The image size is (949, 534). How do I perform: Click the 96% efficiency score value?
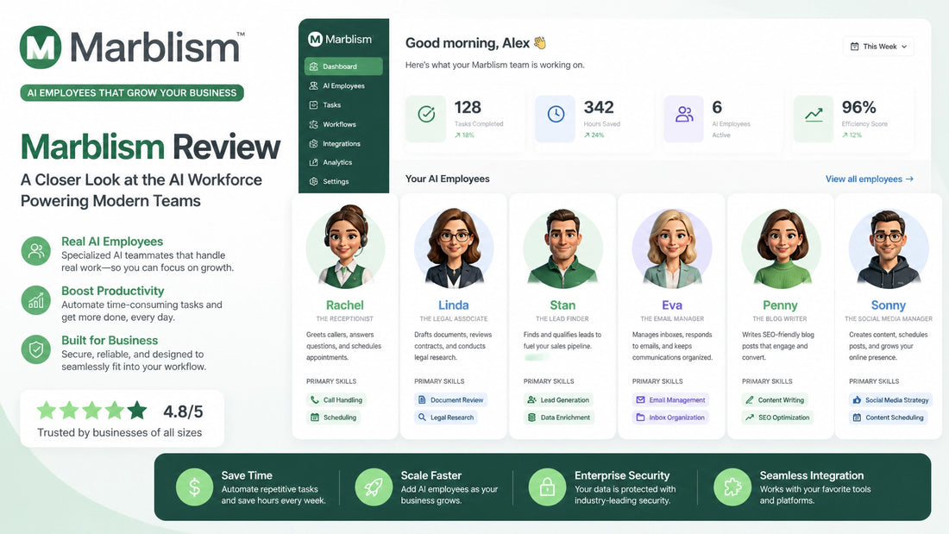point(858,107)
